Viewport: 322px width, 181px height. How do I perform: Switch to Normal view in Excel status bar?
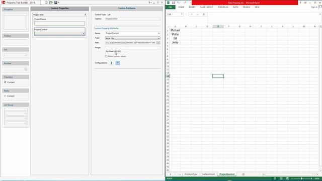(275, 178)
